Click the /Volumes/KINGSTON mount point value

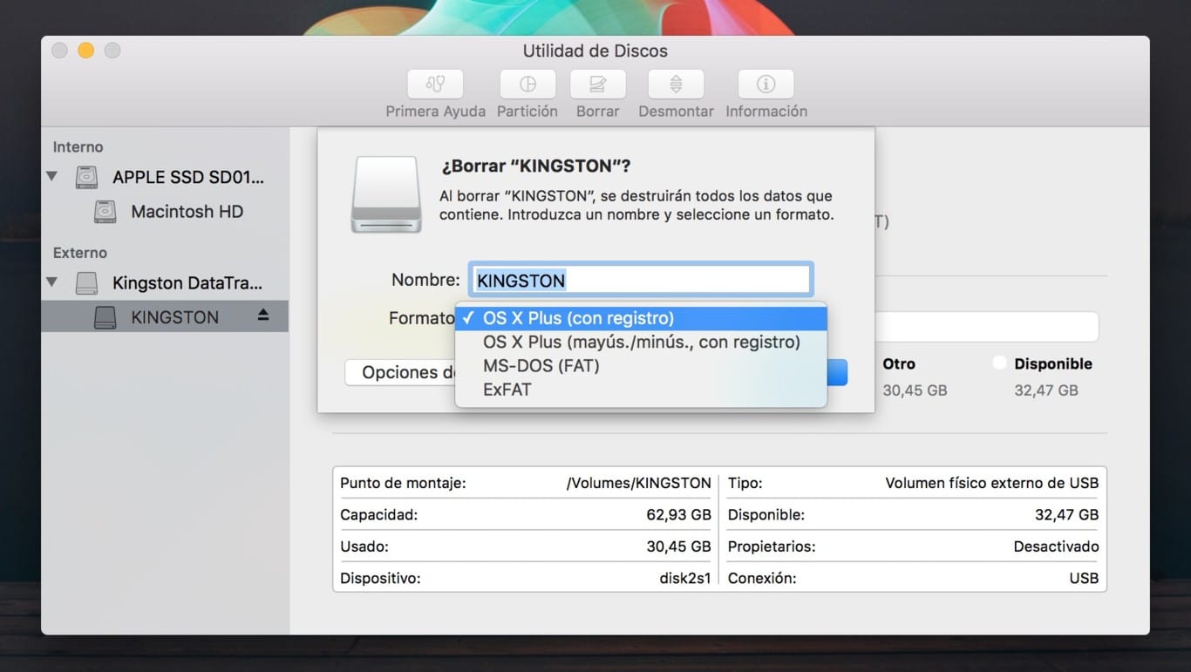[638, 483]
